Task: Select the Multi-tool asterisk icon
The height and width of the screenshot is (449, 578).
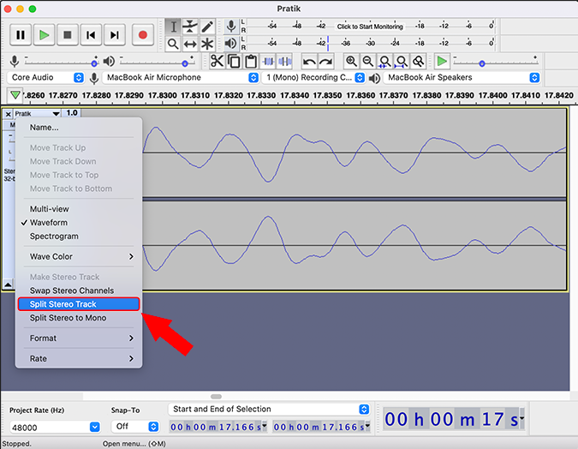Action: click(207, 44)
